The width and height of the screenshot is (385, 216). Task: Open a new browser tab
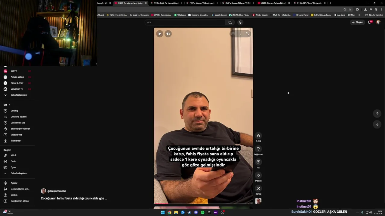(x=330, y=3)
